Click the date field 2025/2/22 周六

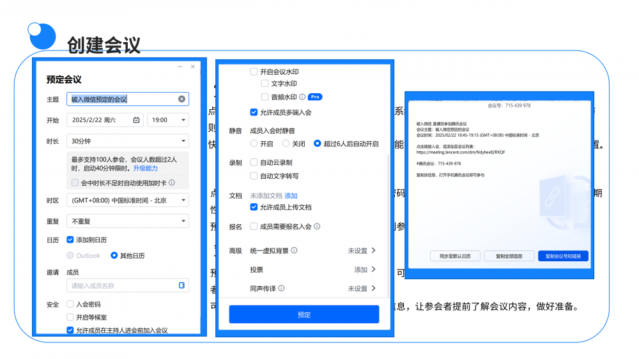click(x=105, y=120)
